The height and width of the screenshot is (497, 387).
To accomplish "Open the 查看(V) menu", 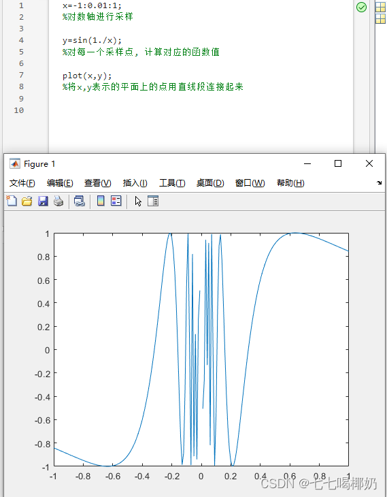I will [97, 183].
